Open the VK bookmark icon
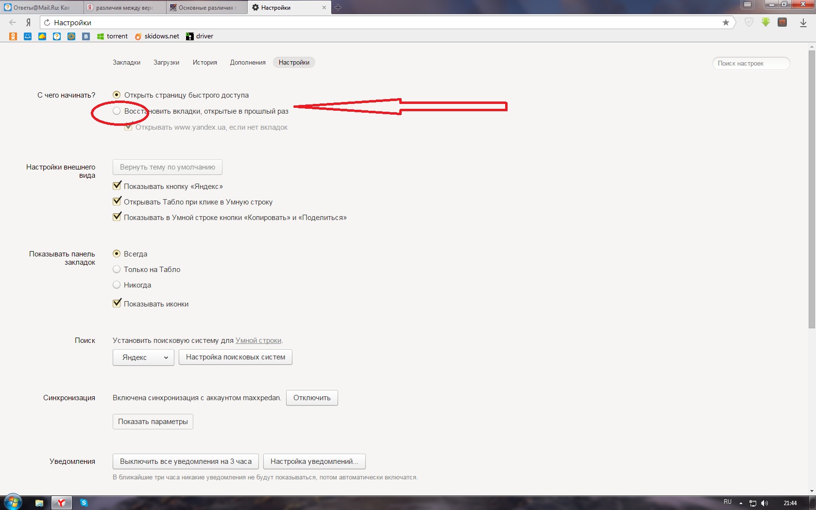This screenshot has height=510, width=816. (x=86, y=36)
